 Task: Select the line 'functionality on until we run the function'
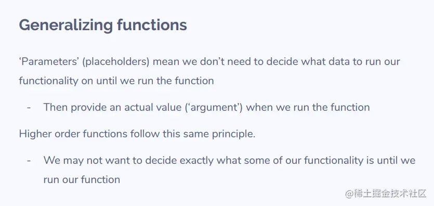click(116, 81)
